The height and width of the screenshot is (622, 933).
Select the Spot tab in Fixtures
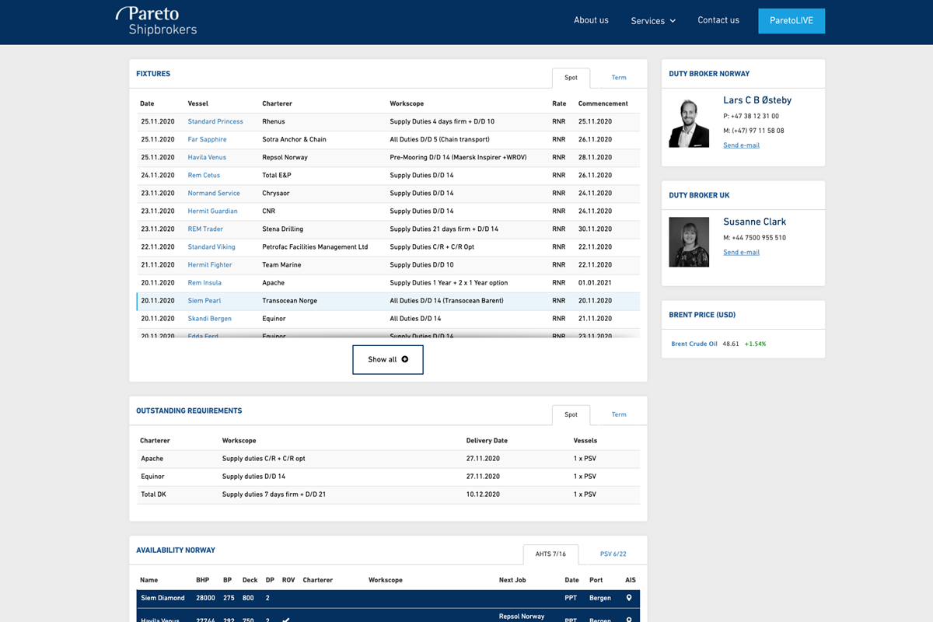[571, 78]
